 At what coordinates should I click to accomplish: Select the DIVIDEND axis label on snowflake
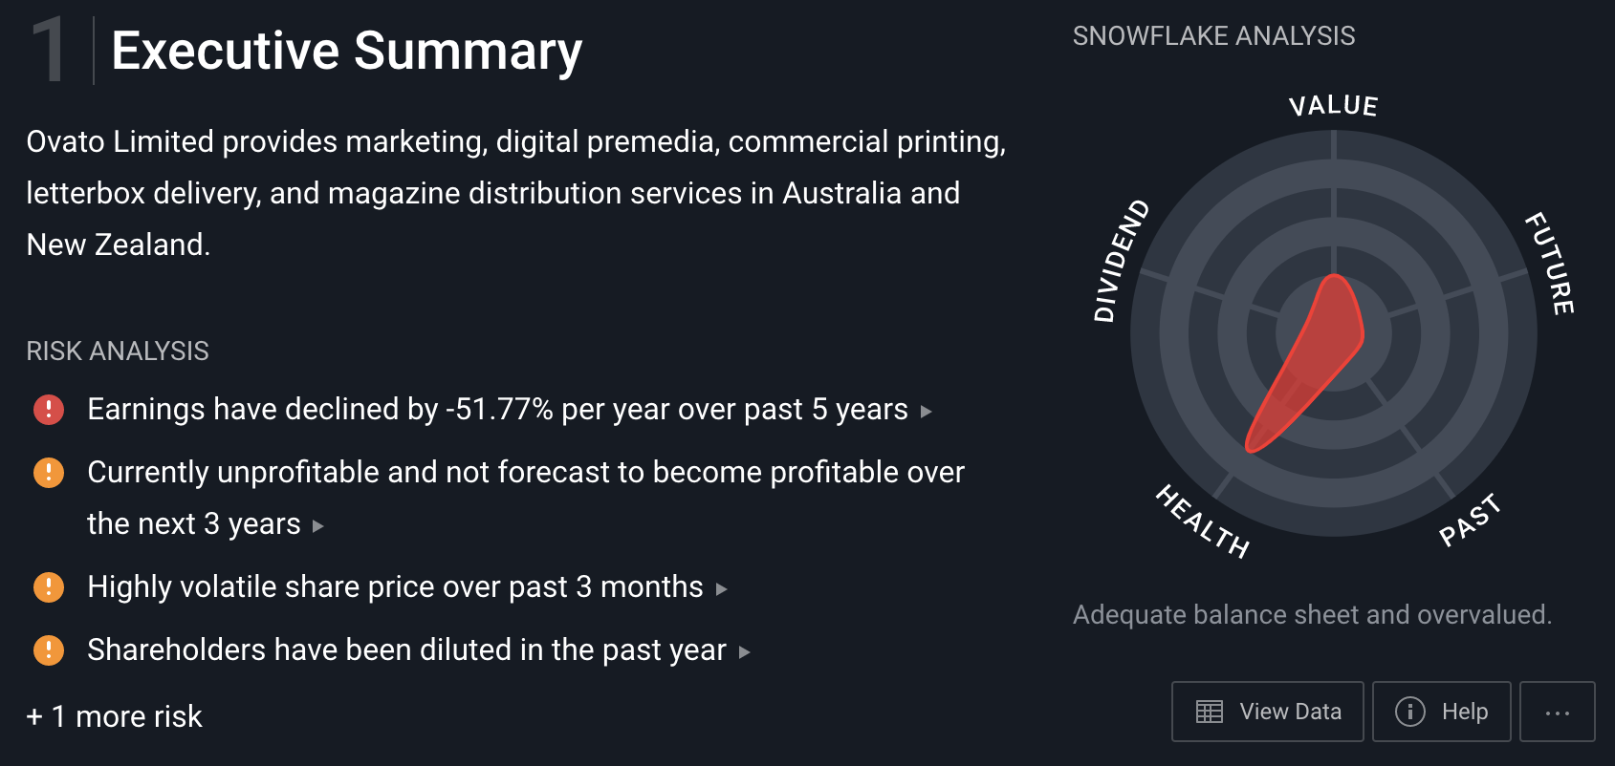click(x=1121, y=261)
